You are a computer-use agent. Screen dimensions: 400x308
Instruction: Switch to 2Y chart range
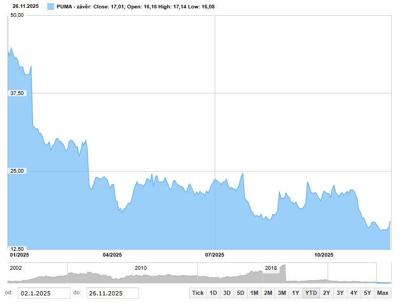click(326, 293)
